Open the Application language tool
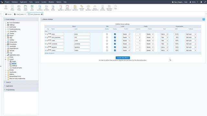 coord(109,8)
